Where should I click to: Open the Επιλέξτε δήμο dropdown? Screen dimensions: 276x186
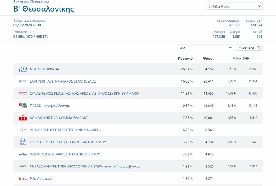pos(234,6)
